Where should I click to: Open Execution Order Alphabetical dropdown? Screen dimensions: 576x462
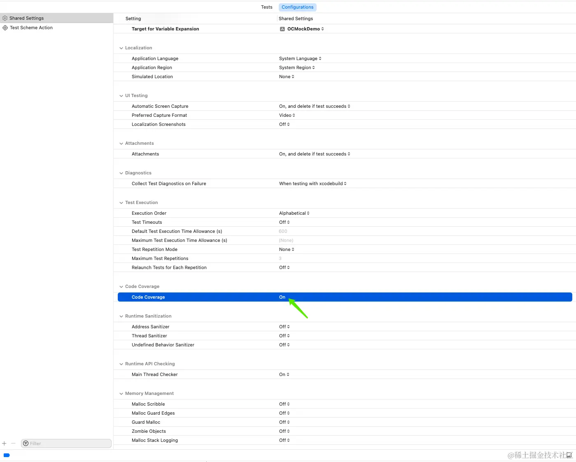tap(294, 213)
